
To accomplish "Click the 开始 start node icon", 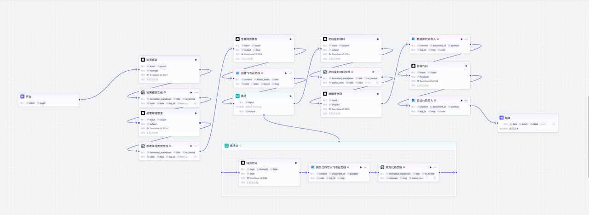I will (23, 96).
